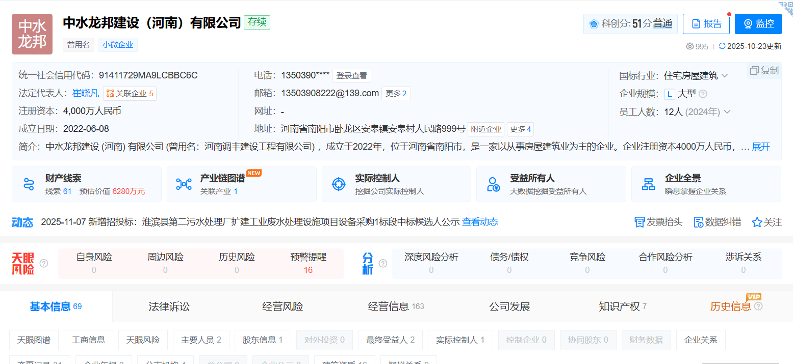The height and width of the screenshot is (364, 793).
Task: Switch to the 法律诉讼 tab
Action: coord(169,306)
